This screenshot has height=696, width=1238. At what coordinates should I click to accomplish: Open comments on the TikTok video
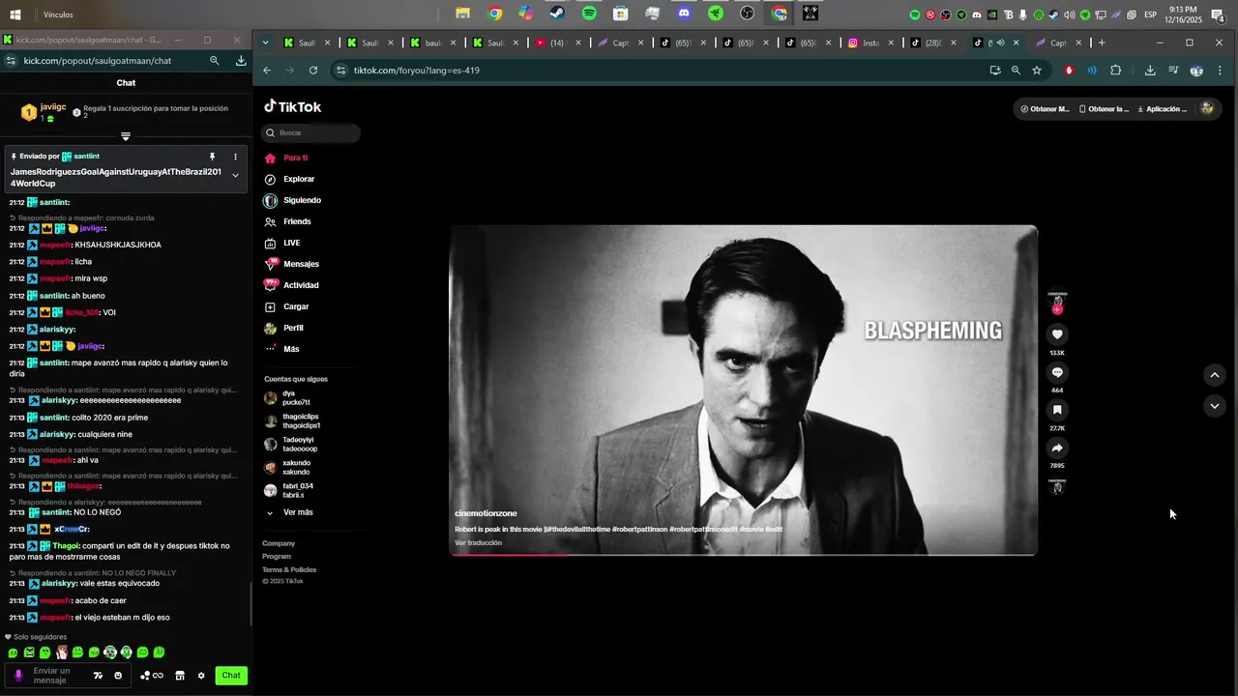pyautogui.click(x=1057, y=372)
